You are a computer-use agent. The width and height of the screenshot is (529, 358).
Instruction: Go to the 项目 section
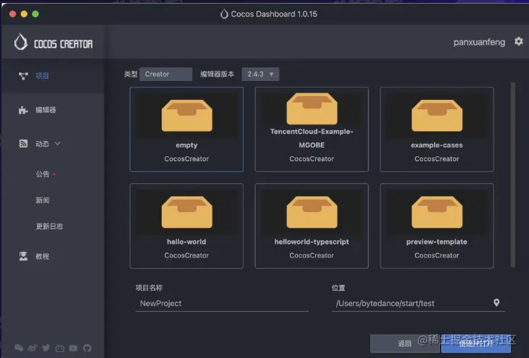(x=53, y=76)
